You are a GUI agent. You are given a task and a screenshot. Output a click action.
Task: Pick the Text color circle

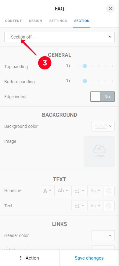109,206
